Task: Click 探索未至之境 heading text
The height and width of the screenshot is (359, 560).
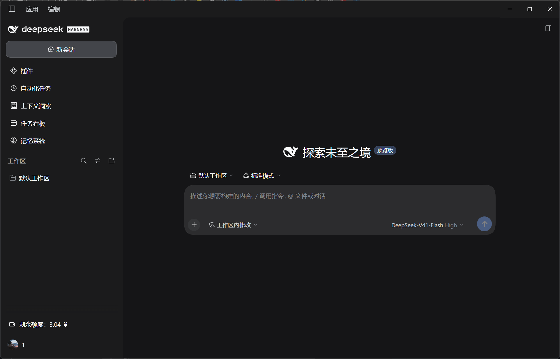Action: pyautogui.click(x=336, y=152)
